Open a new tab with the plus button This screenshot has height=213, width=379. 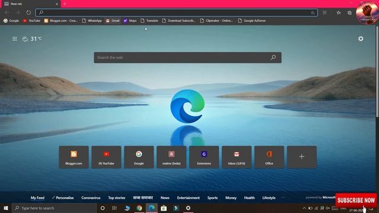65,4
